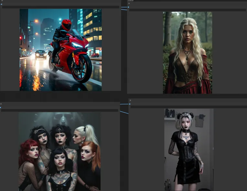The image size is (247, 191).
Task: Click the blue input port on blonde woman node
Action: (x=129, y=7)
